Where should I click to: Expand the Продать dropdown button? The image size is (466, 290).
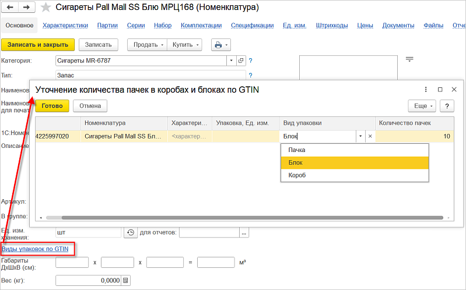coord(147,45)
